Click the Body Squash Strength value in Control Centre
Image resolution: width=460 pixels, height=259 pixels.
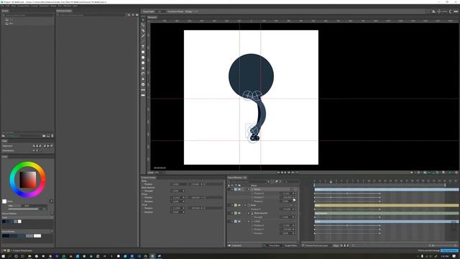pos(175,191)
